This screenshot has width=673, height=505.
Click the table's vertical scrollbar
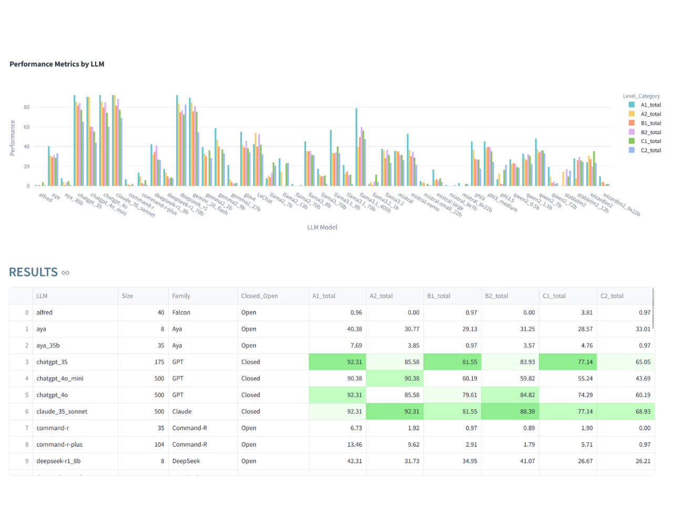pyautogui.click(x=653, y=310)
